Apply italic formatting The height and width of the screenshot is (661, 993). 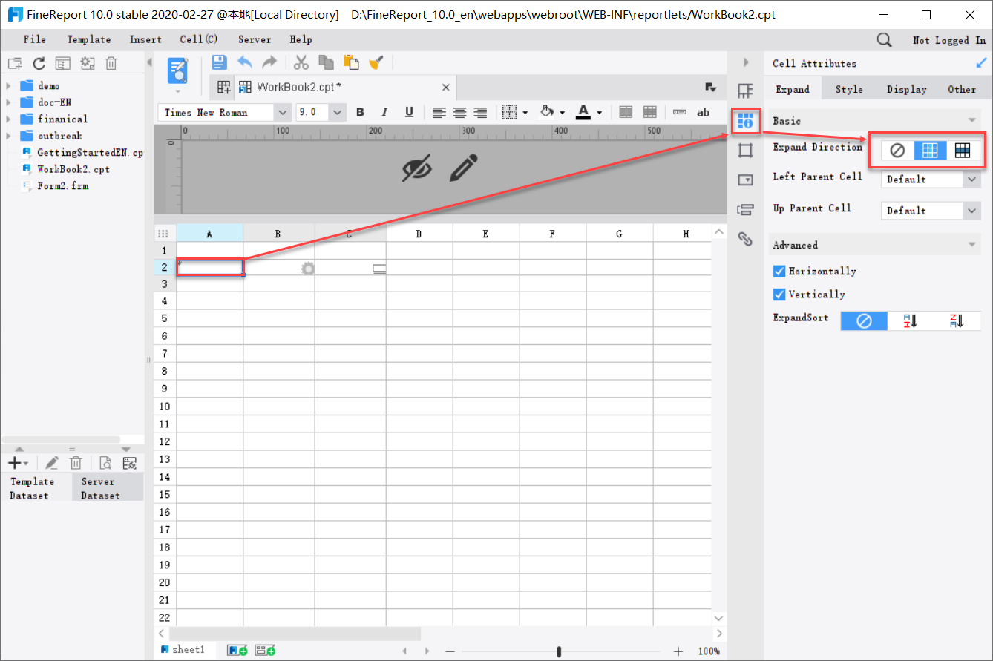[384, 112]
